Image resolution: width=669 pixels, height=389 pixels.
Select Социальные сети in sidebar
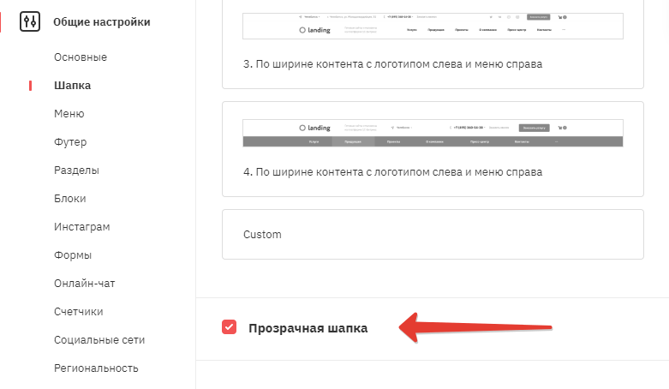click(x=99, y=340)
